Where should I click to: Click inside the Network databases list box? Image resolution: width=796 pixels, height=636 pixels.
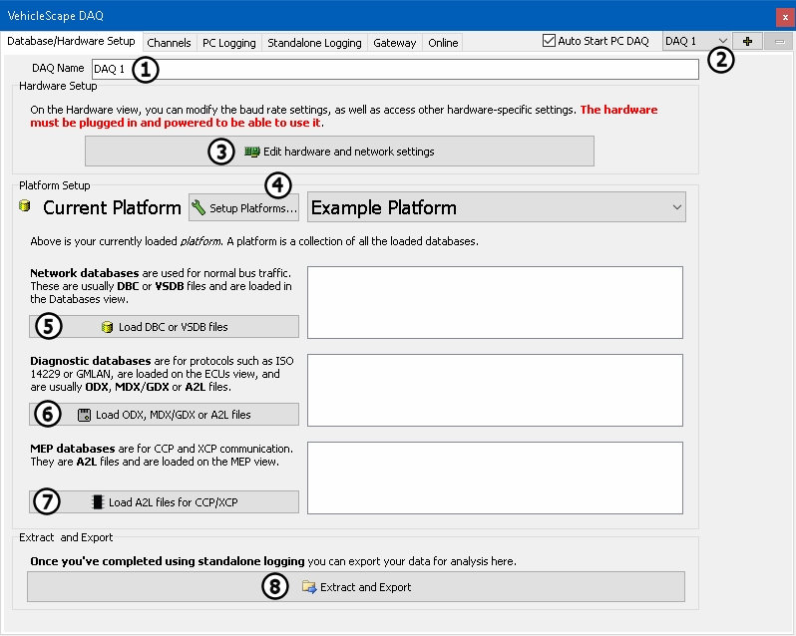pyautogui.click(x=495, y=301)
